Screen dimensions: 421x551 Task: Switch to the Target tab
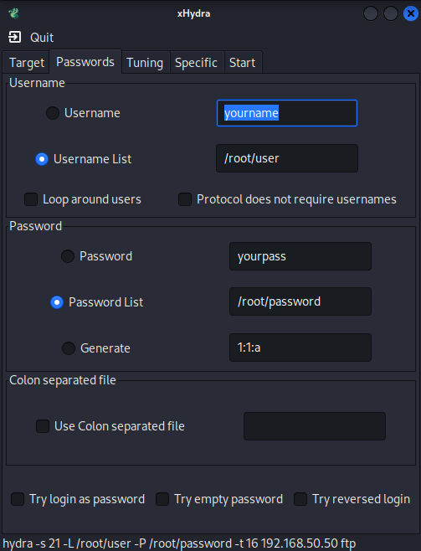click(x=26, y=63)
